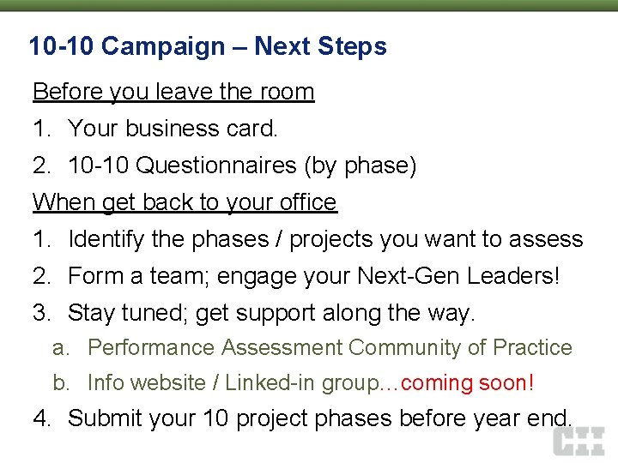
Task: Select the 'Identify the phases / projects' line
Action: point(324,239)
